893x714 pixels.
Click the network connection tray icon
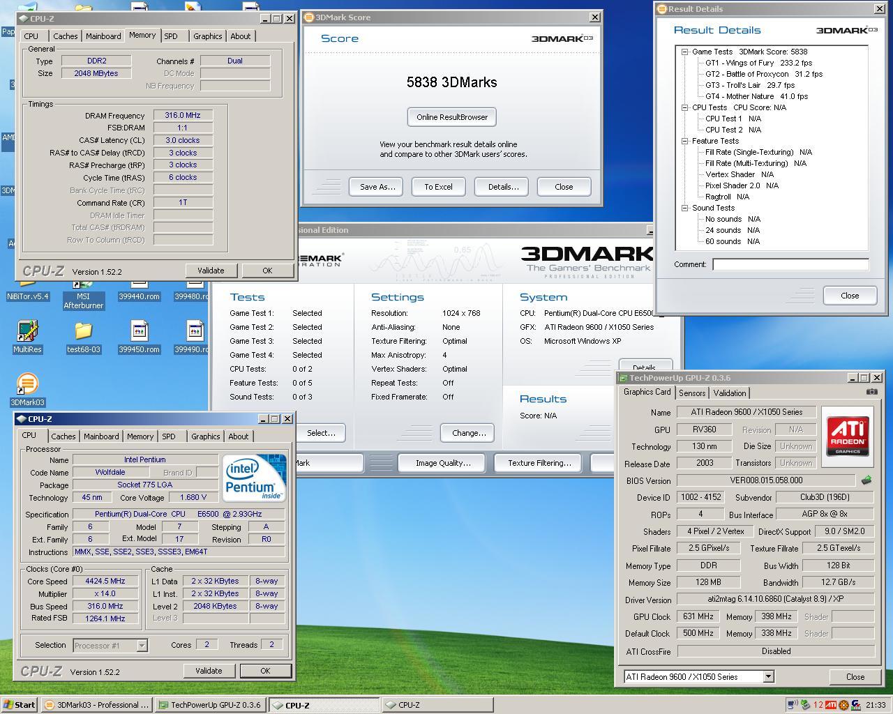click(793, 705)
